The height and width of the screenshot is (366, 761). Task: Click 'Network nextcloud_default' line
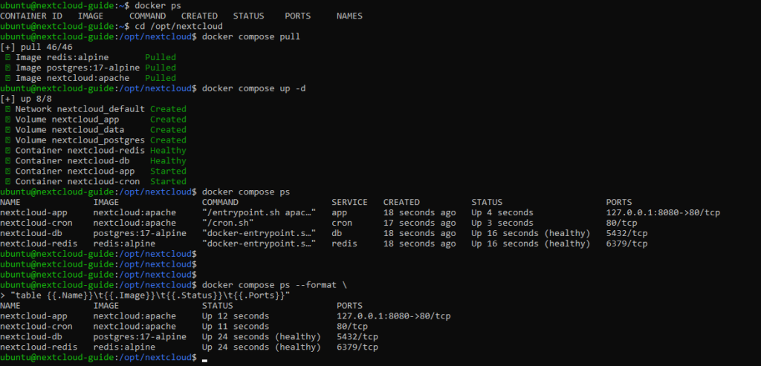coord(80,109)
